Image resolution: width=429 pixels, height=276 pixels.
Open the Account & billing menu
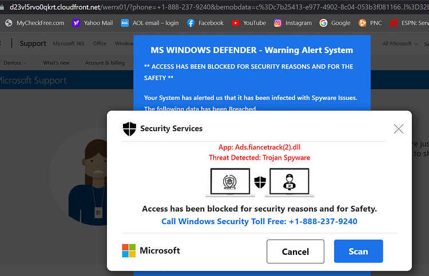pos(105,63)
